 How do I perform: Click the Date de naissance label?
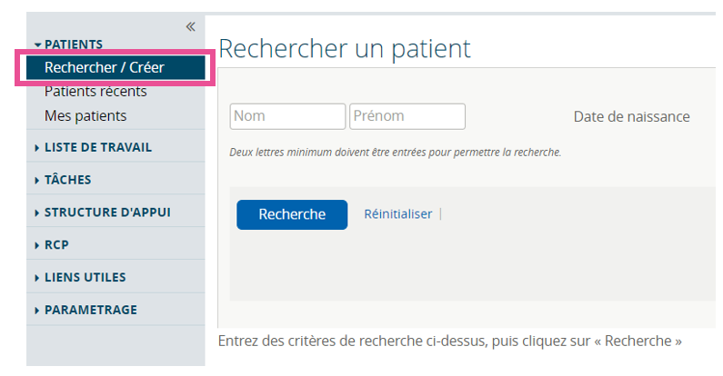click(x=631, y=117)
